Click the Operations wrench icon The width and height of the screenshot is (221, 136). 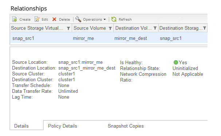tap(78, 19)
